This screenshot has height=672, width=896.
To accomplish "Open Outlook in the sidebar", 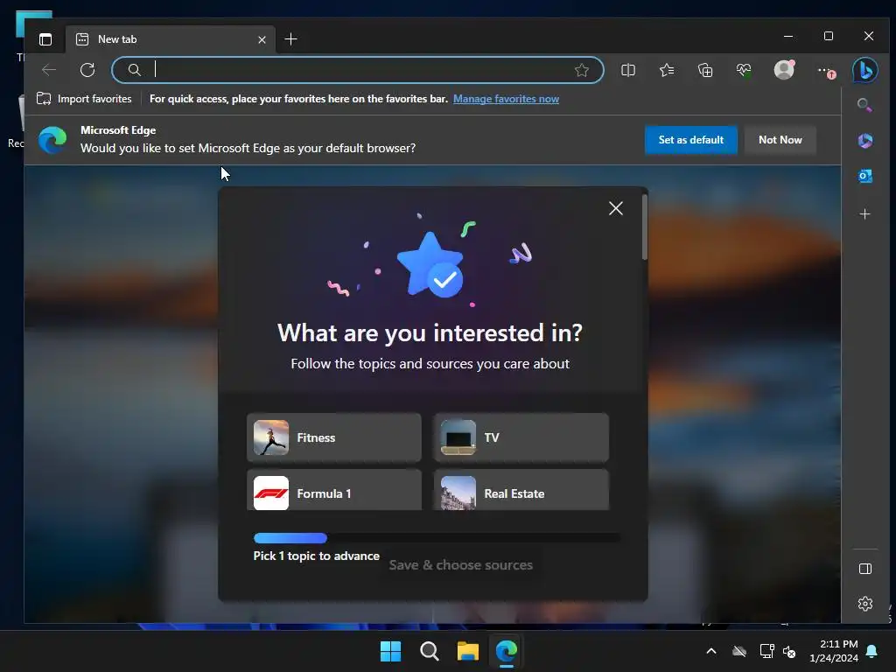I will pyautogui.click(x=865, y=176).
